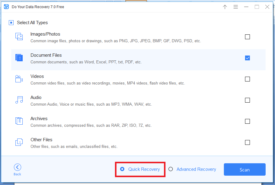Click the Other Files icon
275x185 pixels.
[x=19, y=142]
